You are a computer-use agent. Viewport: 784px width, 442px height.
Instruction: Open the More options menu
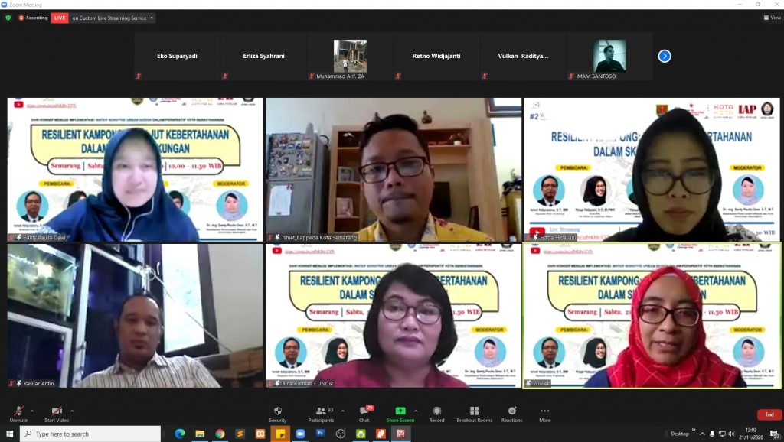[x=544, y=413]
